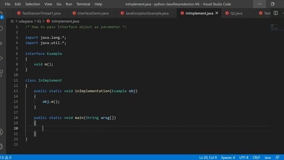284x160 pixels.
Task: Open the Go menu
Action: coord(59,4)
